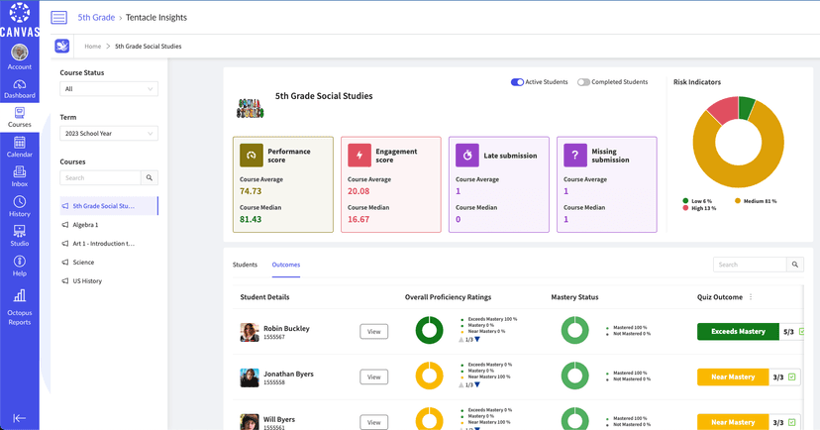
Task: Toggle the Completed Students switch
Action: click(x=583, y=82)
